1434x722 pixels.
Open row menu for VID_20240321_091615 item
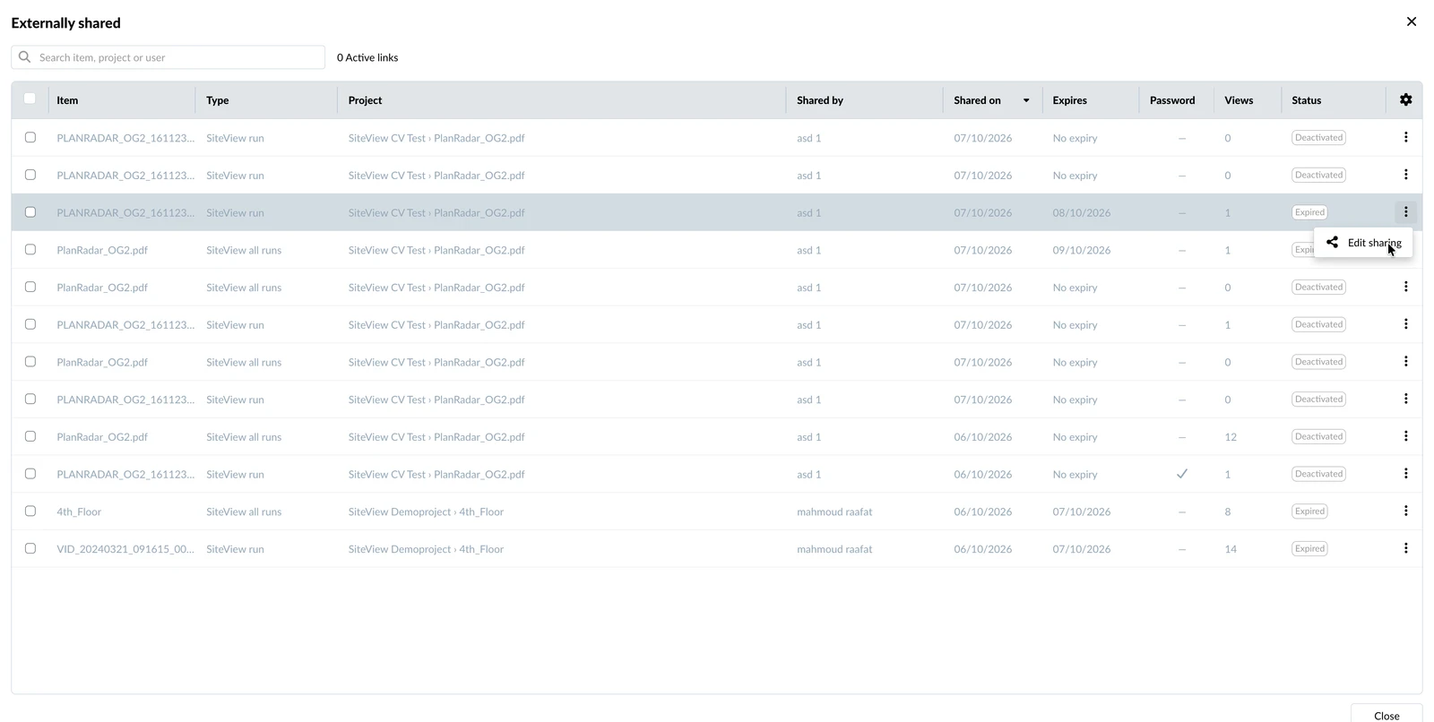(1405, 548)
